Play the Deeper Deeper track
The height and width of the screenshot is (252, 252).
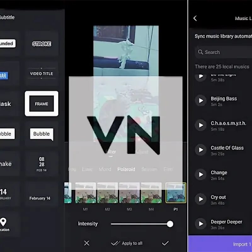pos(201,224)
